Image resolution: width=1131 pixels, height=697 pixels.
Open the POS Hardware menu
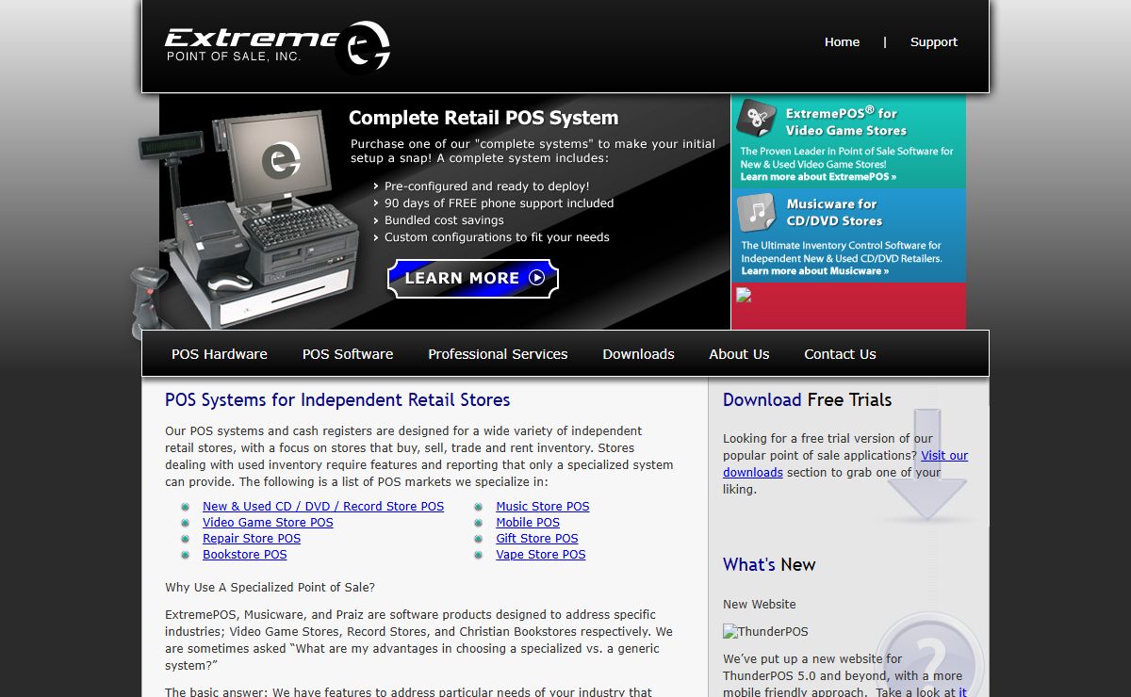[220, 354]
